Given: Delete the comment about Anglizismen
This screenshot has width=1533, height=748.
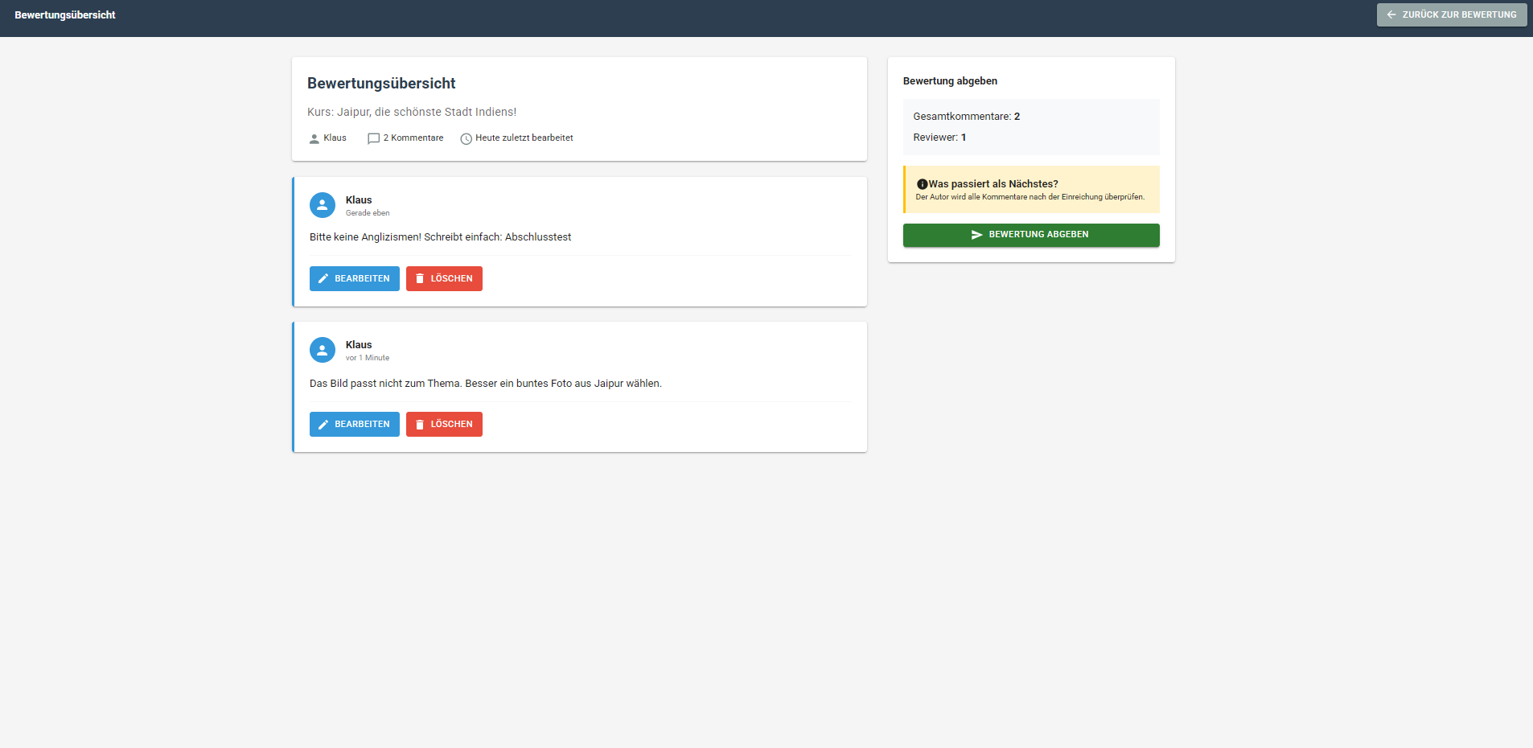Looking at the screenshot, I should click(444, 278).
